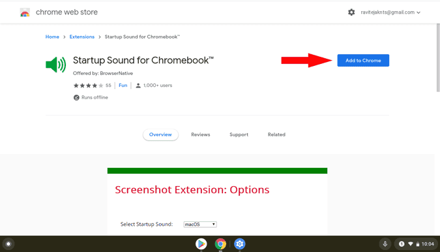Open the Fun category link
Viewport: 440px width, 252px height.
[x=123, y=86]
